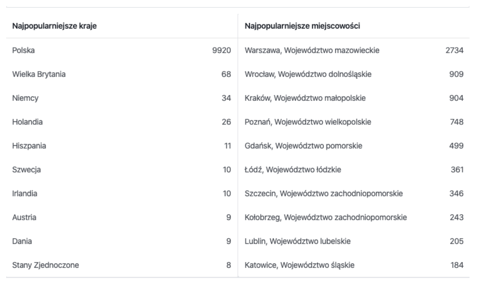Select Szwecja in the country table
Viewport: 478px width, 285px height.
(x=122, y=169)
